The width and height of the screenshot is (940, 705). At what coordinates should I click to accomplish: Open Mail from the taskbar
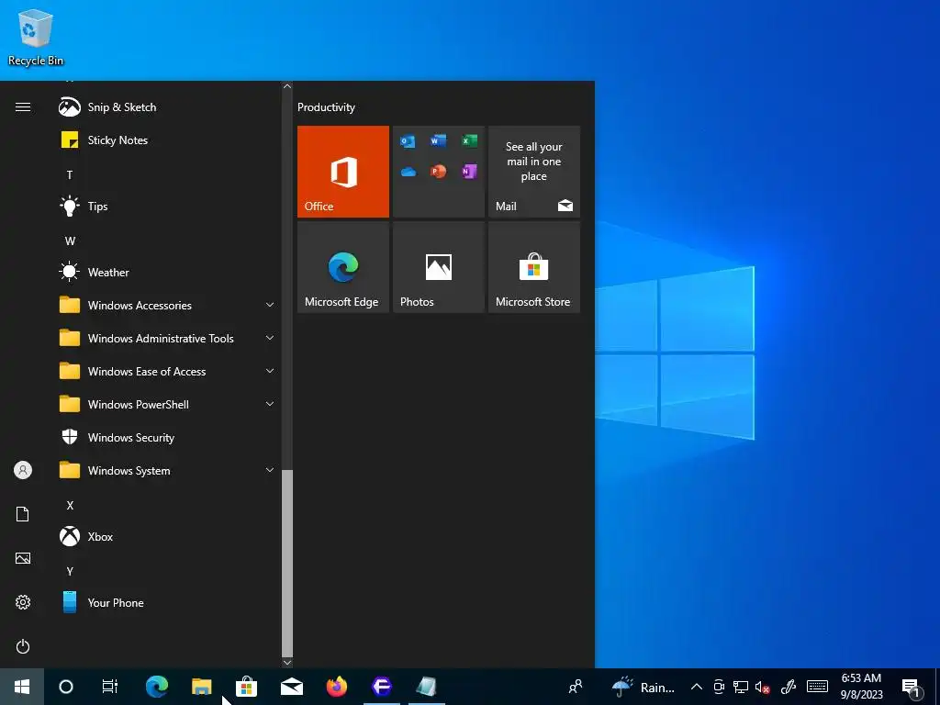(x=291, y=687)
